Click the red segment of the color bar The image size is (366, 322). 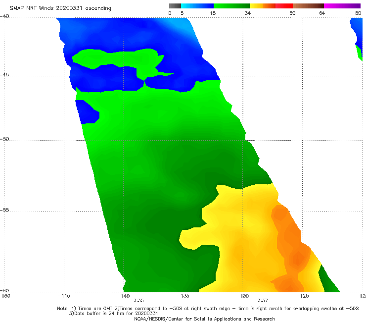click(x=284, y=6)
